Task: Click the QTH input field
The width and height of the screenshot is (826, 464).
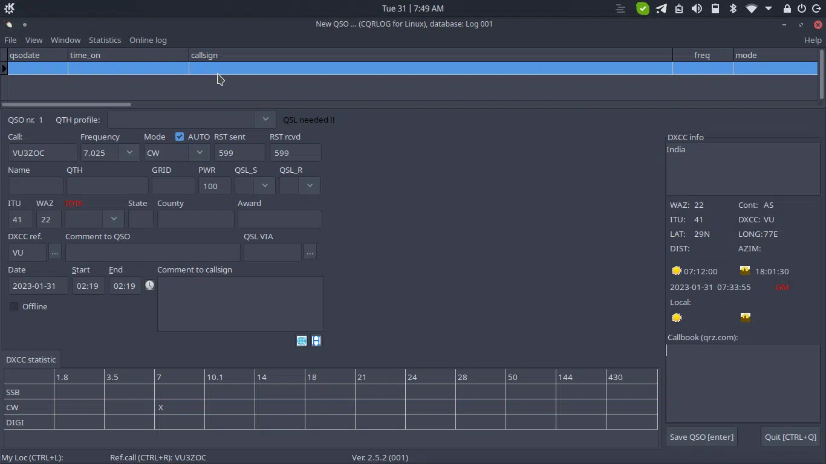Action: pos(107,186)
